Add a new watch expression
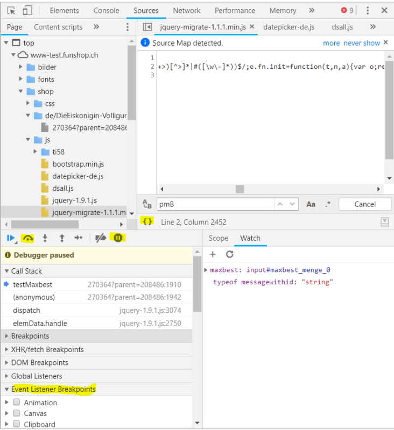This screenshot has width=394, height=430. click(x=213, y=254)
